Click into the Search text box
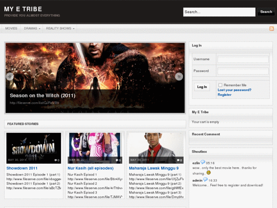Screen dimensions: 277x208 coord(219,12)
